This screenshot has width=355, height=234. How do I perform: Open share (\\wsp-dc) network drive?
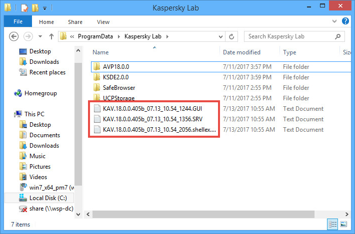click(x=51, y=209)
